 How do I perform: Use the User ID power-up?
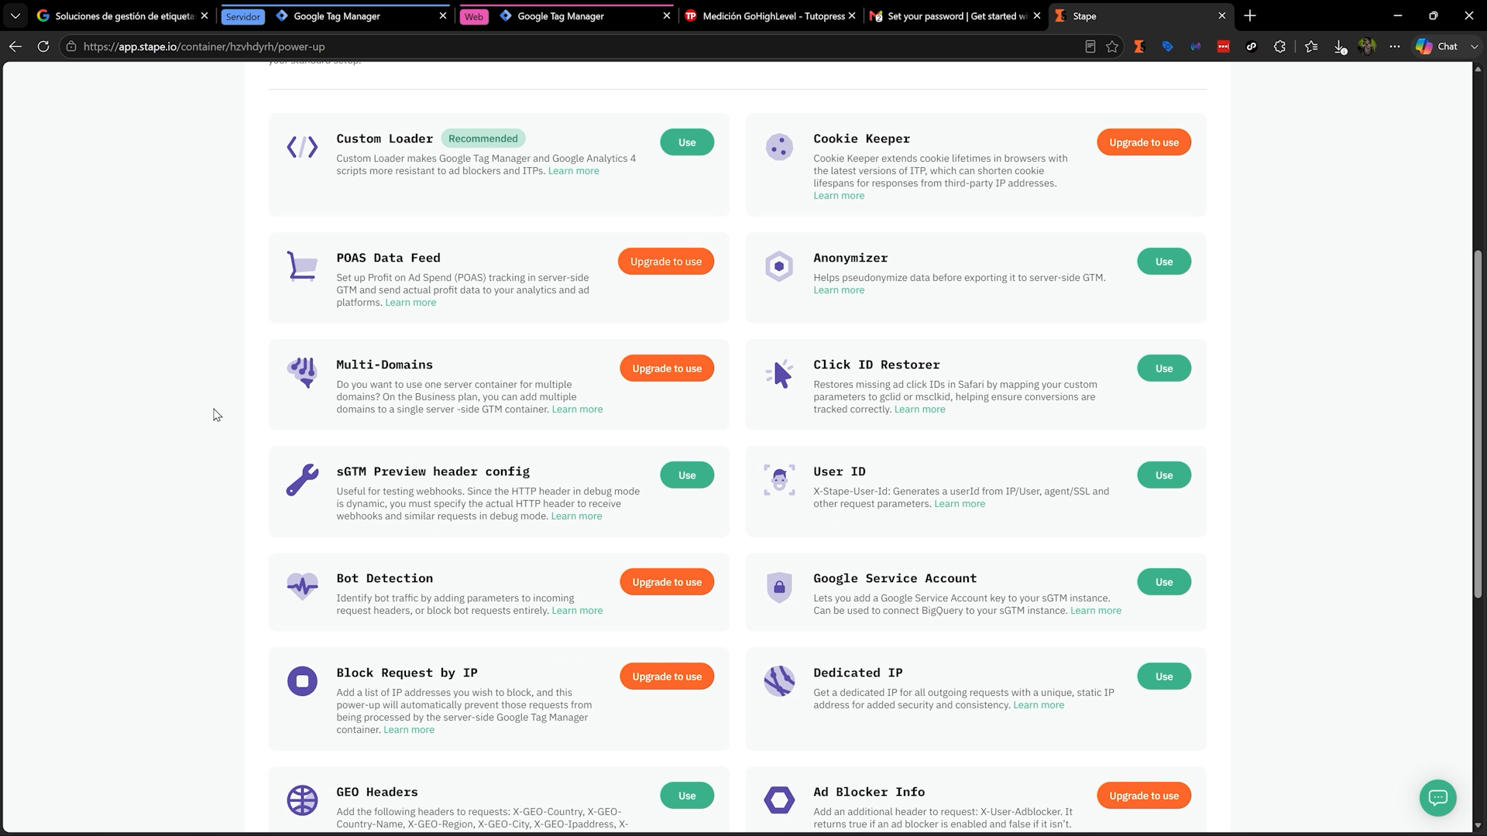pyautogui.click(x=1164, y=475)
